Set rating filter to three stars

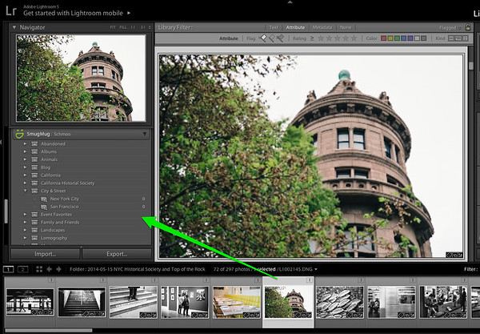(x=338, y=38)
